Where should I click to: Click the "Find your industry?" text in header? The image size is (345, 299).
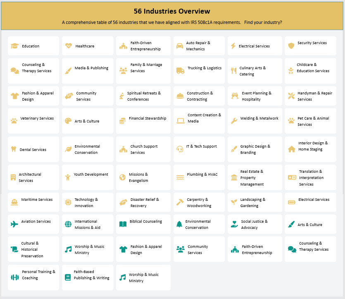pos(263,22)
